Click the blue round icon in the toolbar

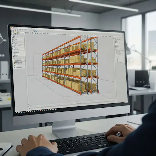[x=36, y=32]
